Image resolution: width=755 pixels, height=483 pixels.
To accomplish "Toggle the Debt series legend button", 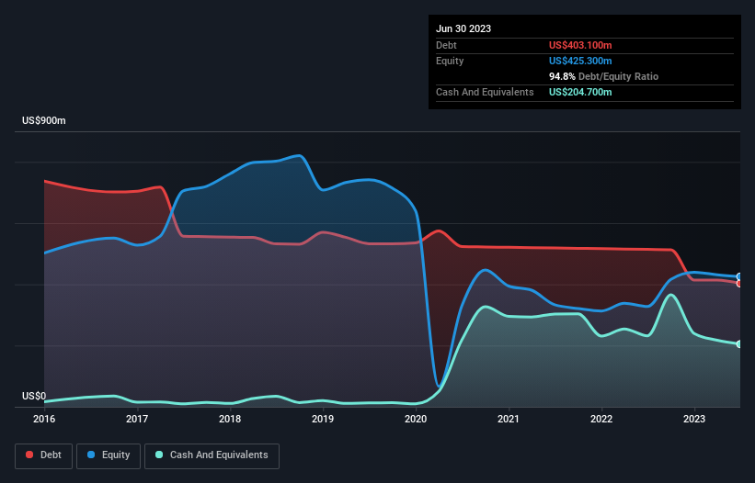I will tap(43, 455).
